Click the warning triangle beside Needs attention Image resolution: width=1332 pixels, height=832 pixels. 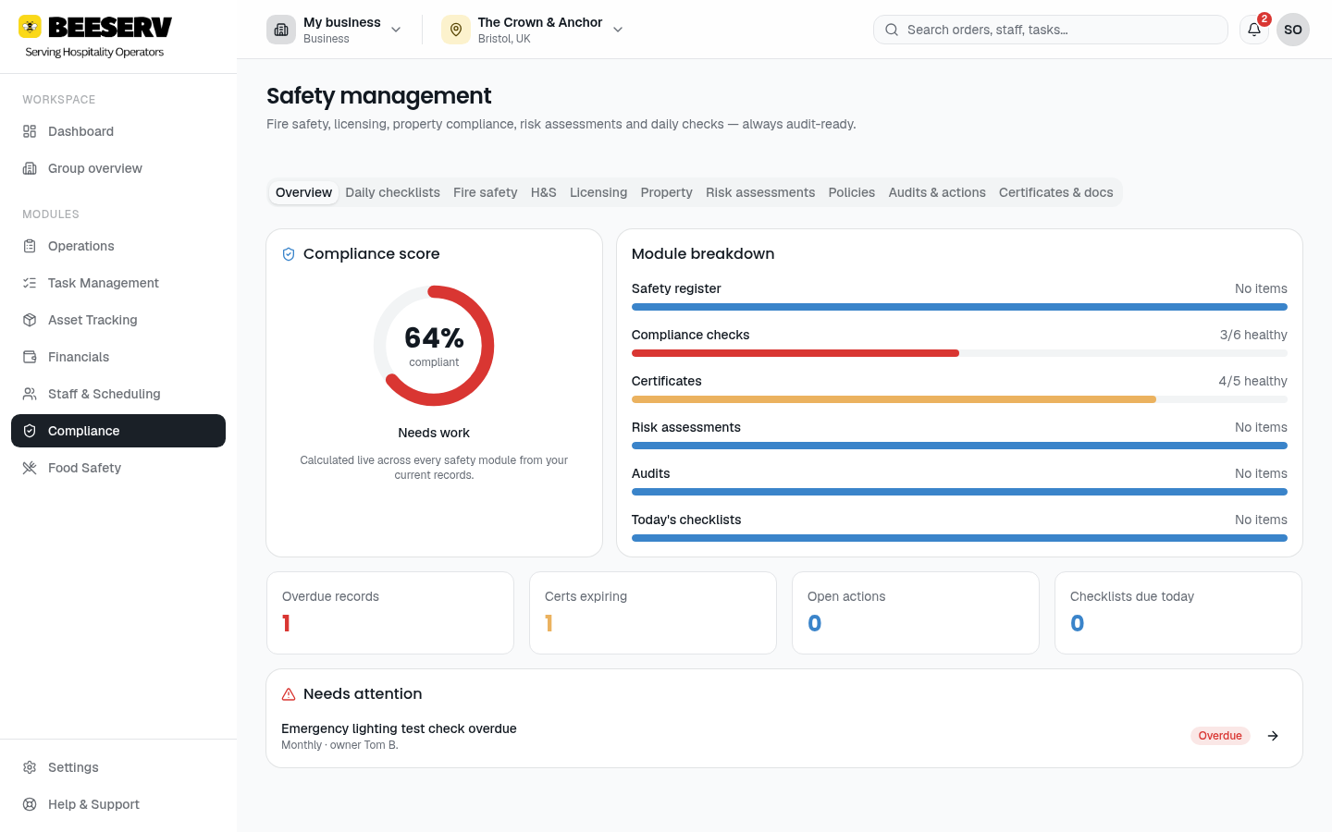click(289, 694)
